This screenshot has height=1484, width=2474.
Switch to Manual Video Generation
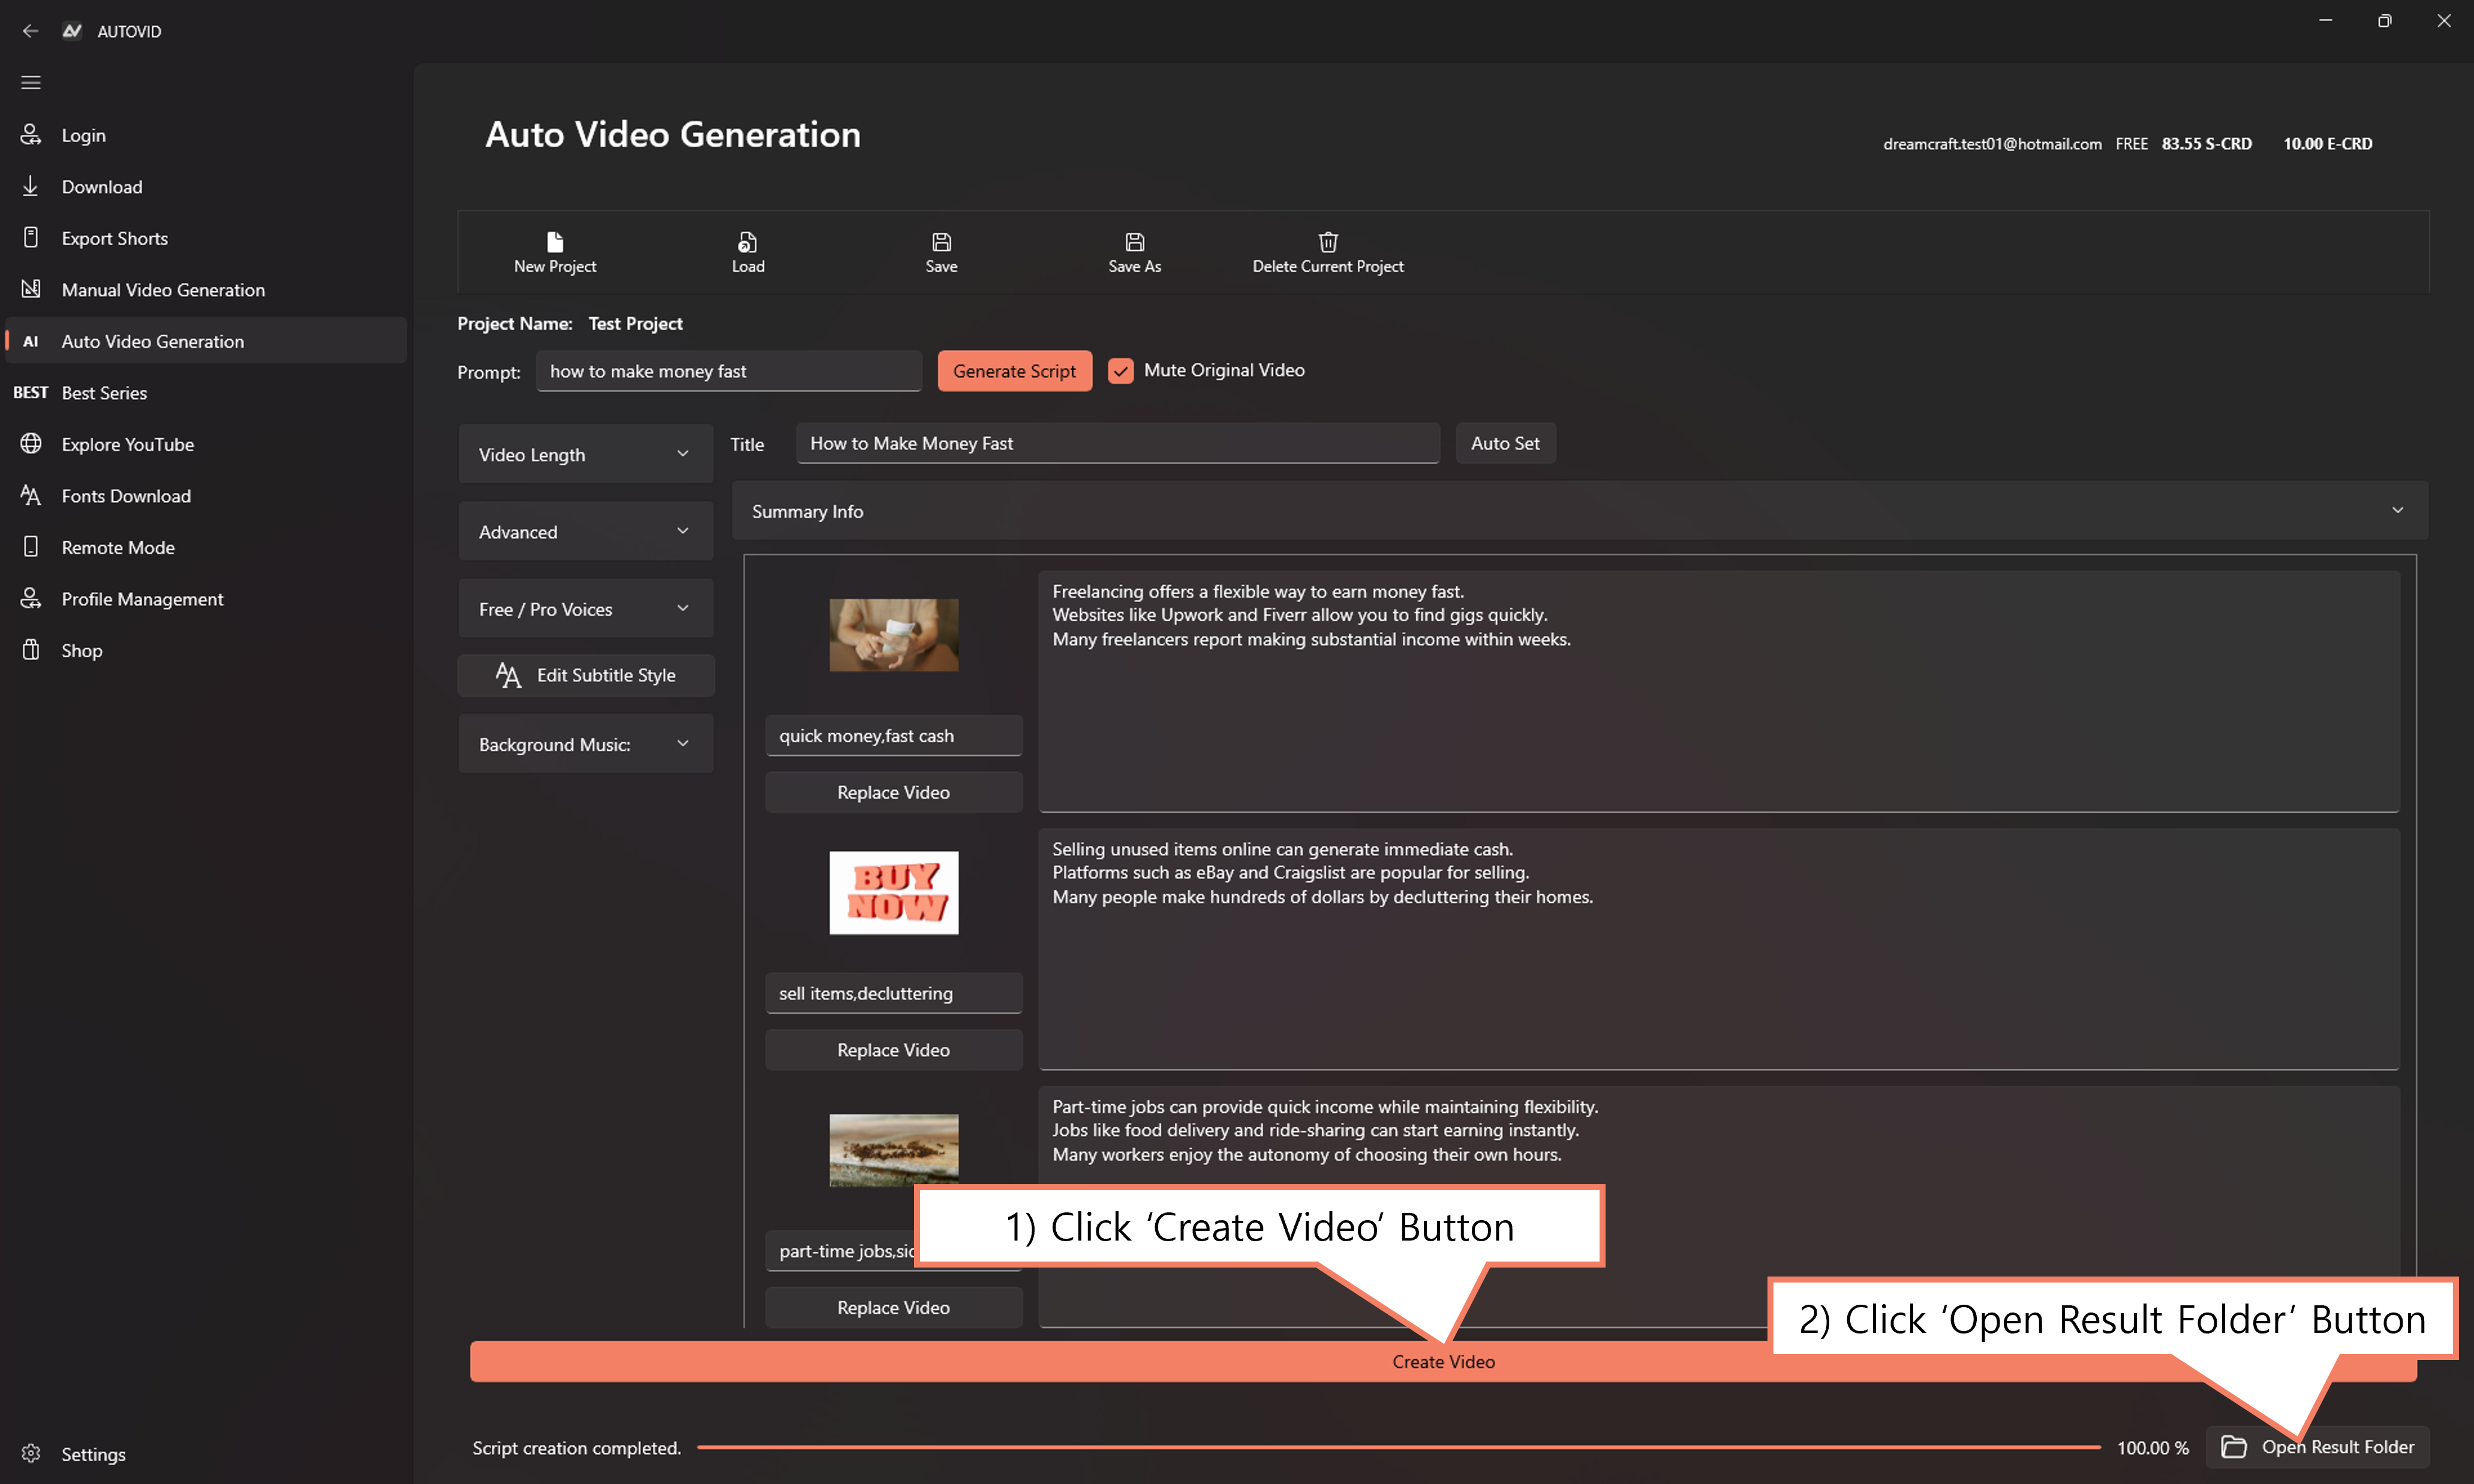click(x=163, y=289)
